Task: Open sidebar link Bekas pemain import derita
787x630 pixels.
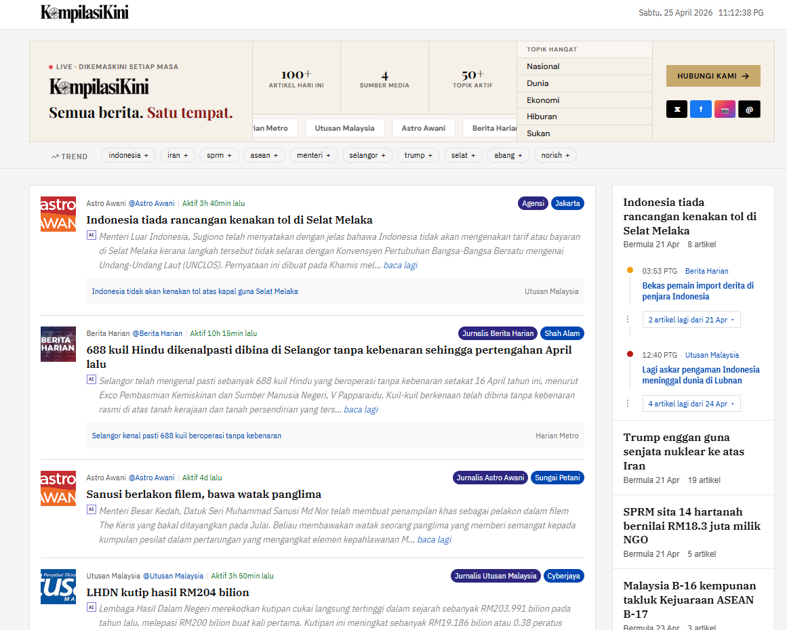Action: click(x=698, y=291)
